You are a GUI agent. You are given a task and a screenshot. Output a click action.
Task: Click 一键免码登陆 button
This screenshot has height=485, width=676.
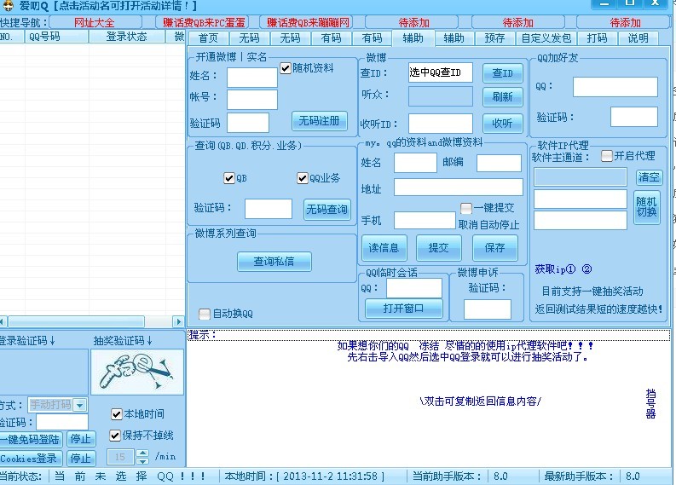pos(30,440)
